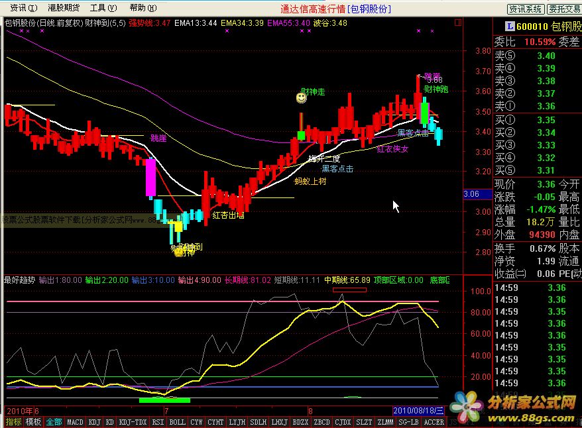
Task: Click month 8 marker on time axis
Action: (310, 411)
